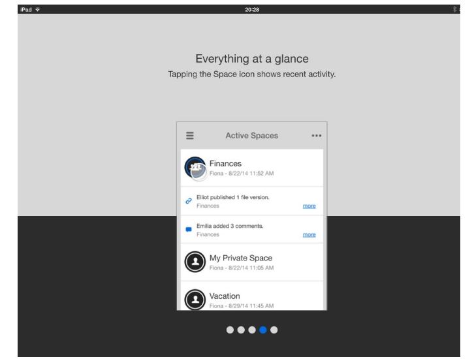Go to the first page dot
The image size is (474, 359).
[230, 330]
